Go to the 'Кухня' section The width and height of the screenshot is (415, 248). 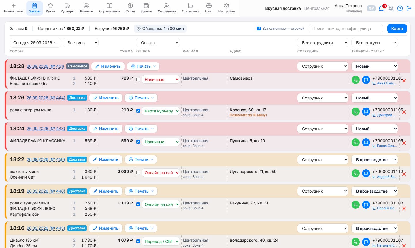pos(50,8)
